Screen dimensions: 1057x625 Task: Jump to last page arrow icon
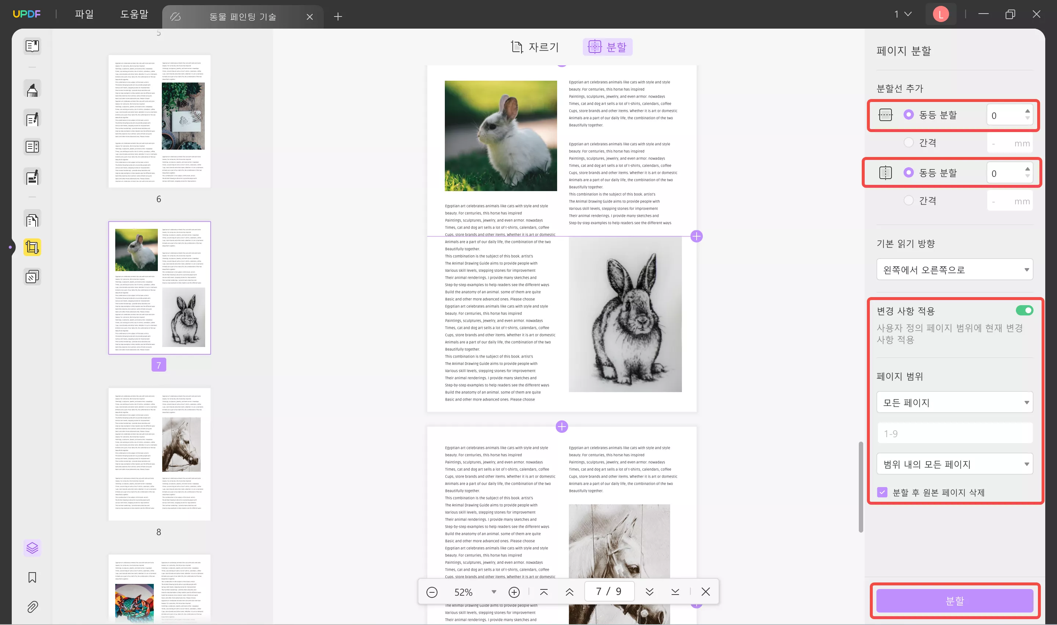pyautogui.click(x=675, y=592)
